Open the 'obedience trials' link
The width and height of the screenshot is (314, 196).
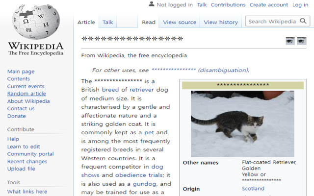139,175
